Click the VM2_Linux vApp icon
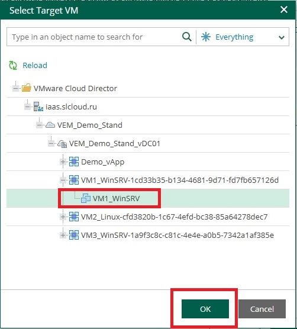Image resolution: width=297 pixels, height=329 pixels. click(74, 217)
